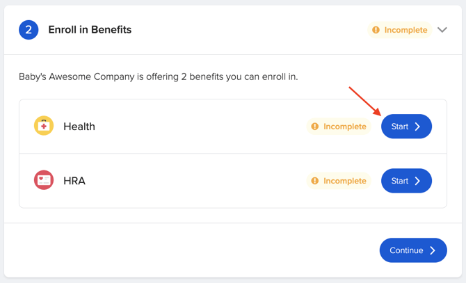Viewport: 466px width, 283px height.
Task: Click the arrow inside the HRA Start button
Action: click(x=417, y=181)
